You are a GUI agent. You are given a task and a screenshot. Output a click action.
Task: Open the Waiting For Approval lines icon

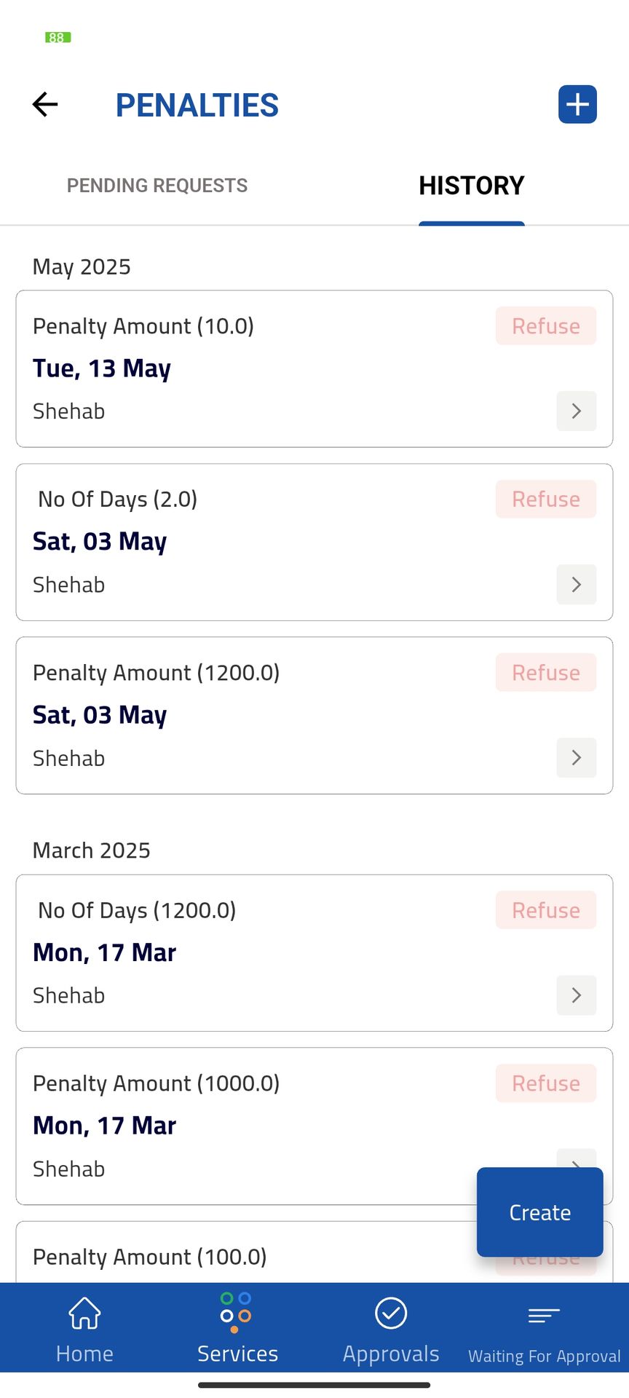click(x=544, y=1316)
